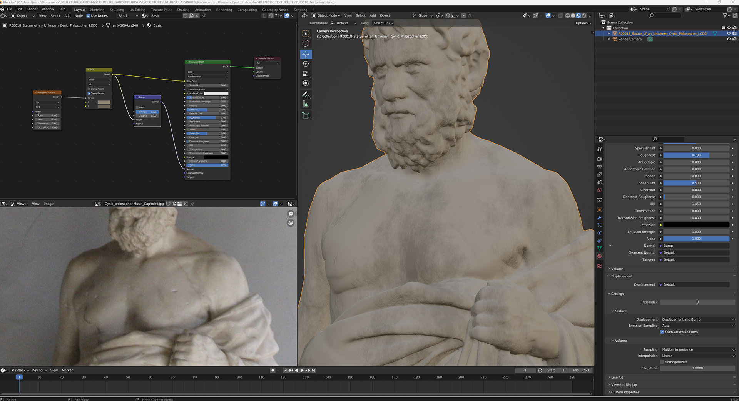The height and width of the screenshot is (401, 739).
Task: Select the Add Cube tool
Action: [x=306, y=115]
